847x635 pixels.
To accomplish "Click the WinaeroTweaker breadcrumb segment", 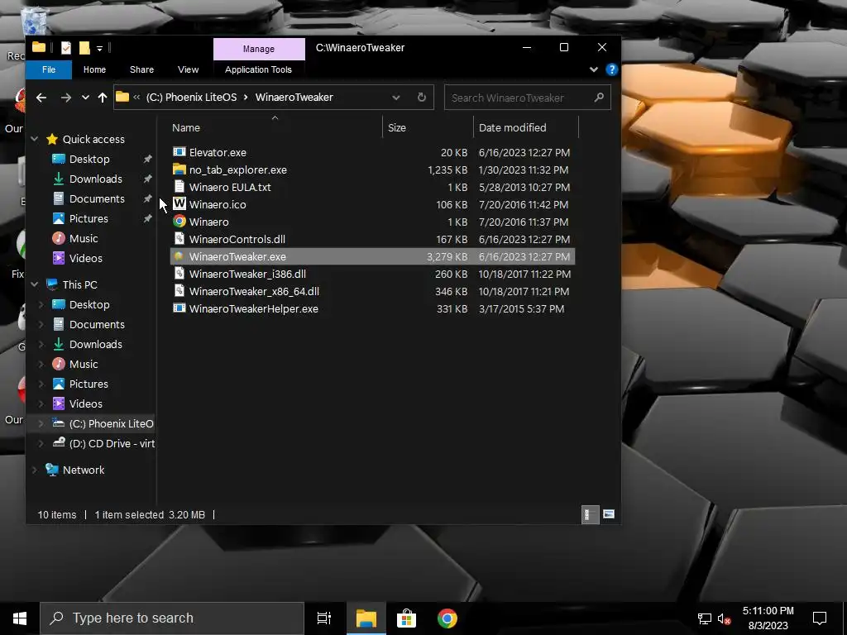I will [x=294, y=98].
